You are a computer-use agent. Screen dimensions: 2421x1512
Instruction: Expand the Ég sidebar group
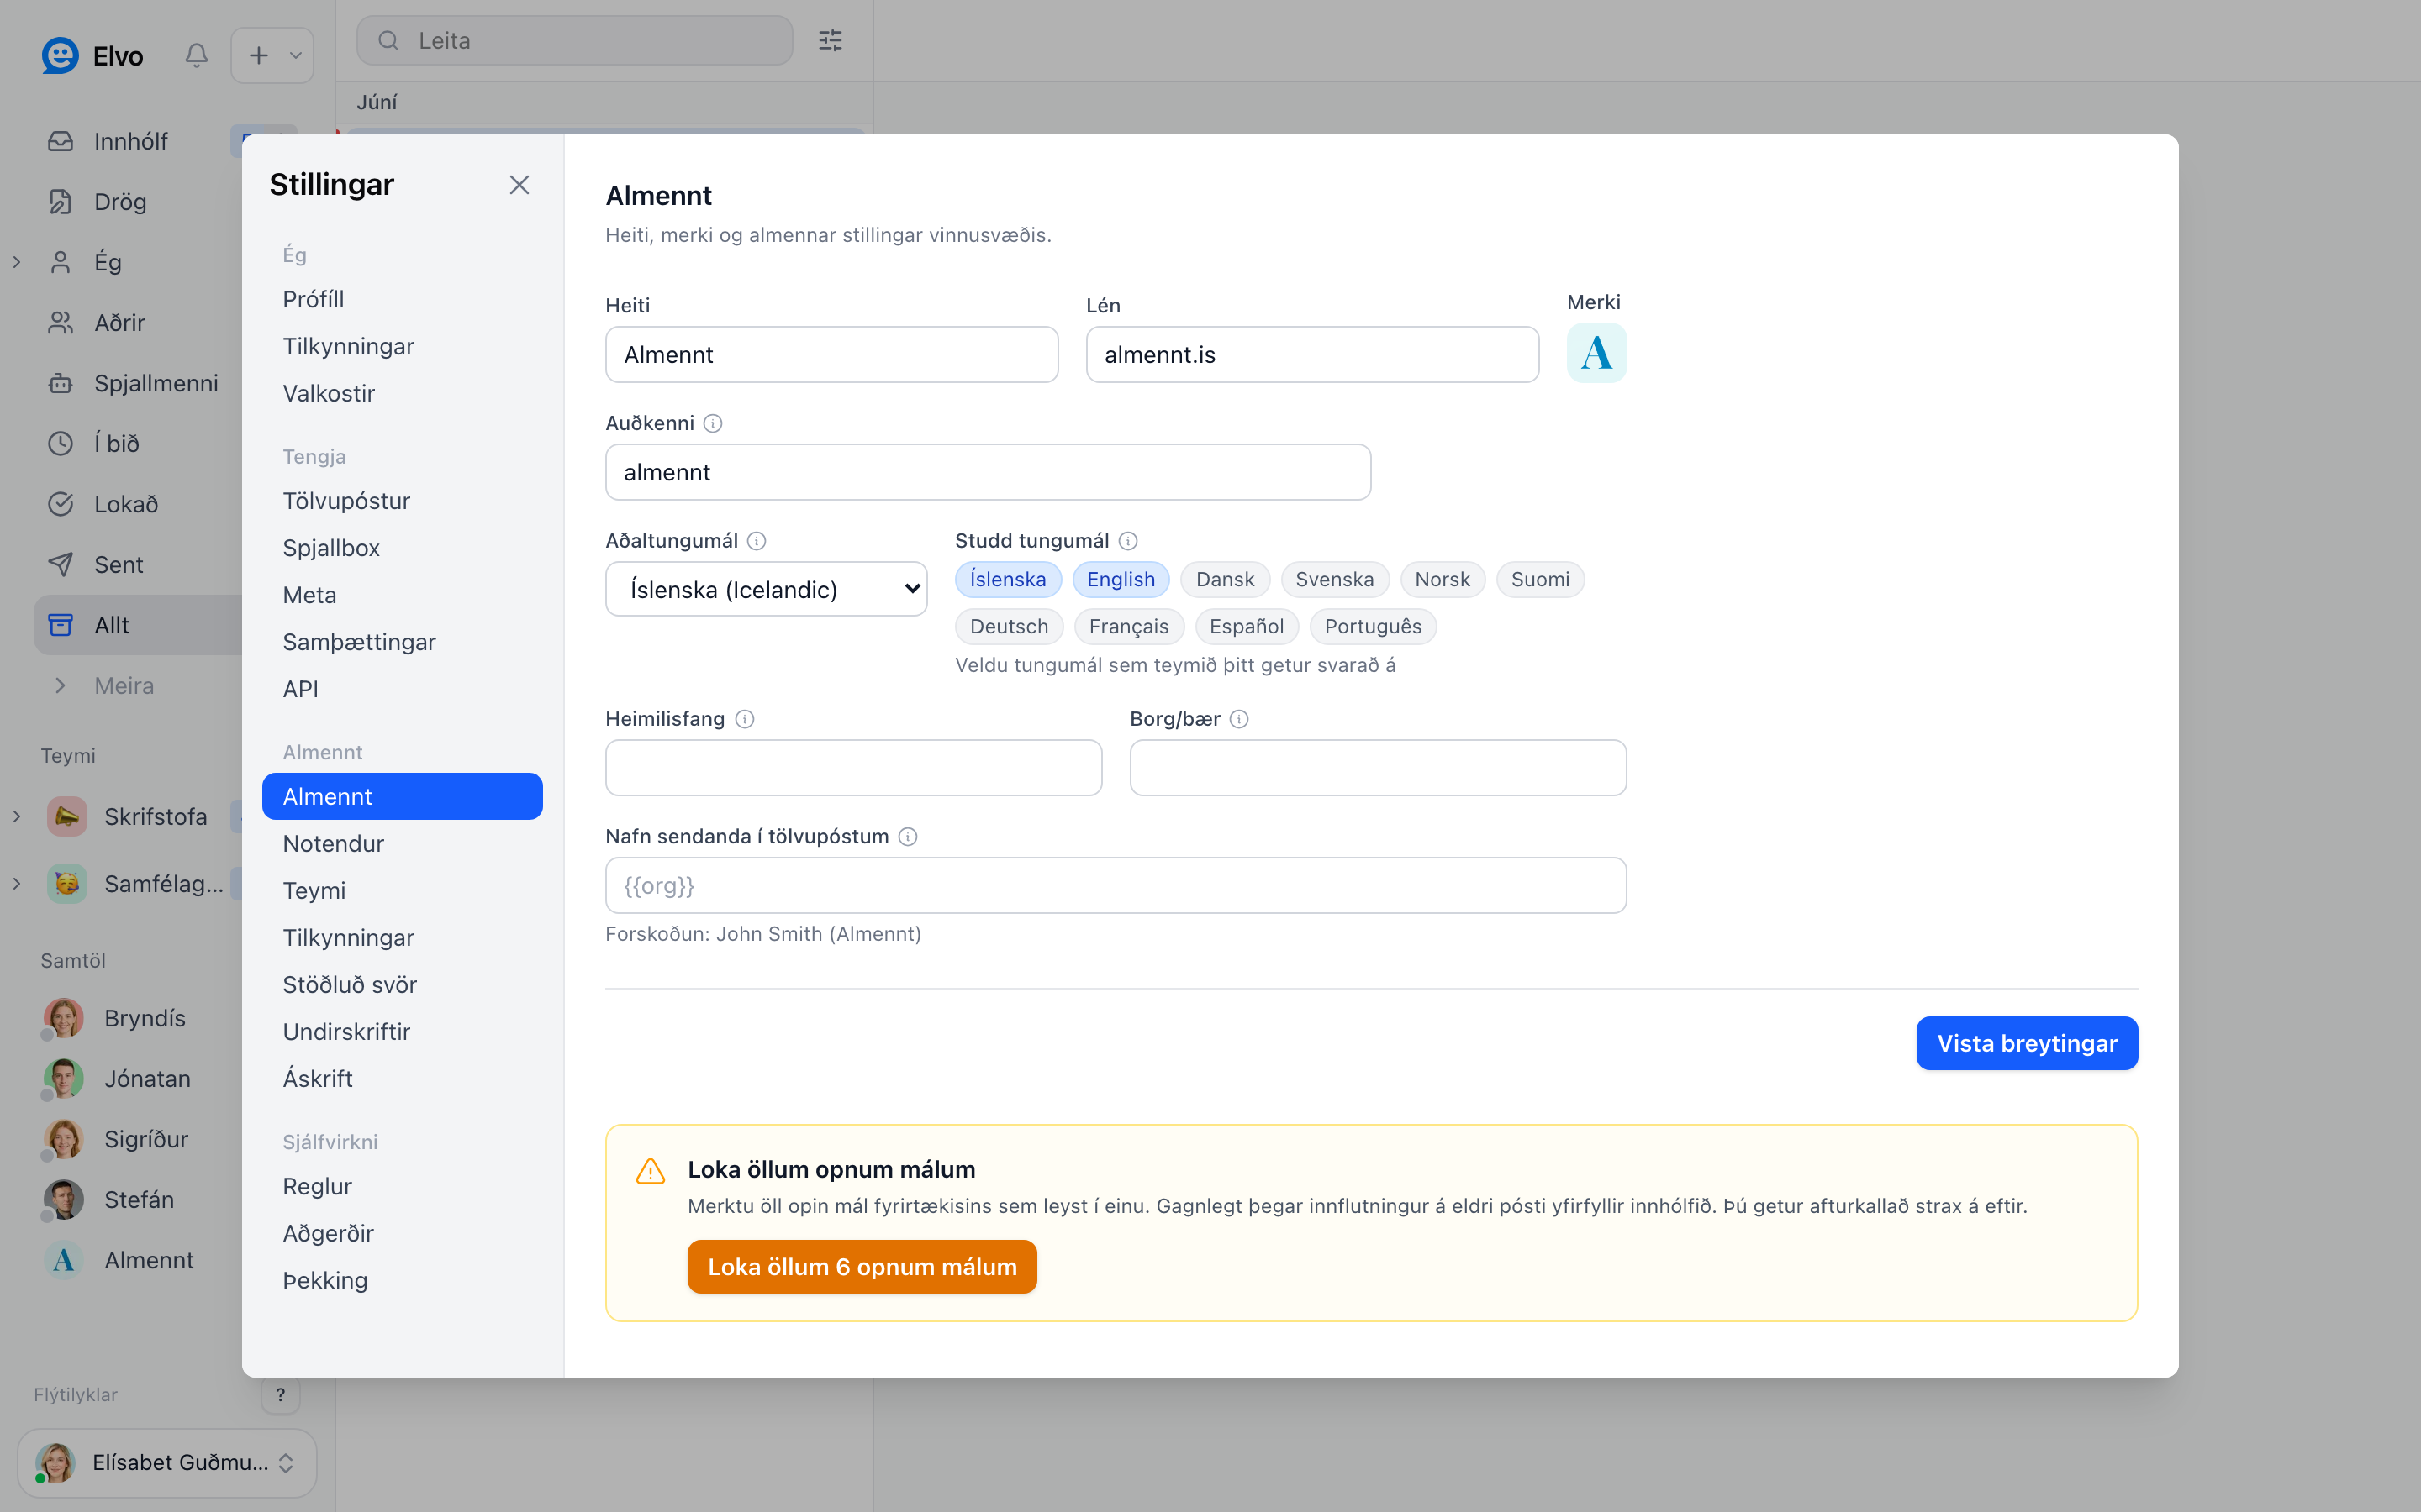[x=17, y=262]
